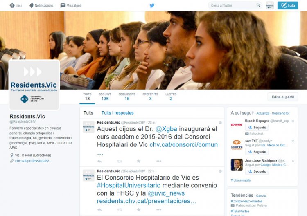Dismiss semFYC follow suggestion
This screenshot has height=216, width=307.
coord(293,141)
